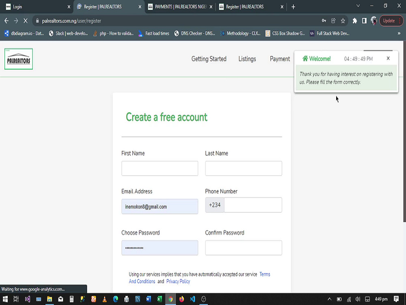This screenshot has height=305, width=406.
Task: Open File Explorer from the taskbar
Action: point(50,299)
